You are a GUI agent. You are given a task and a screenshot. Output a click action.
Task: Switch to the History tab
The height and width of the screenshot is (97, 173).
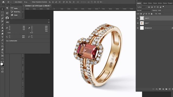(150, 3)
